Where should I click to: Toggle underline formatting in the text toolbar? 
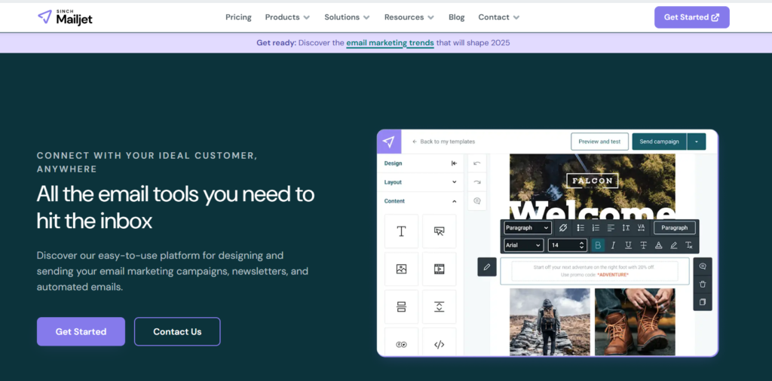(628, 245)
